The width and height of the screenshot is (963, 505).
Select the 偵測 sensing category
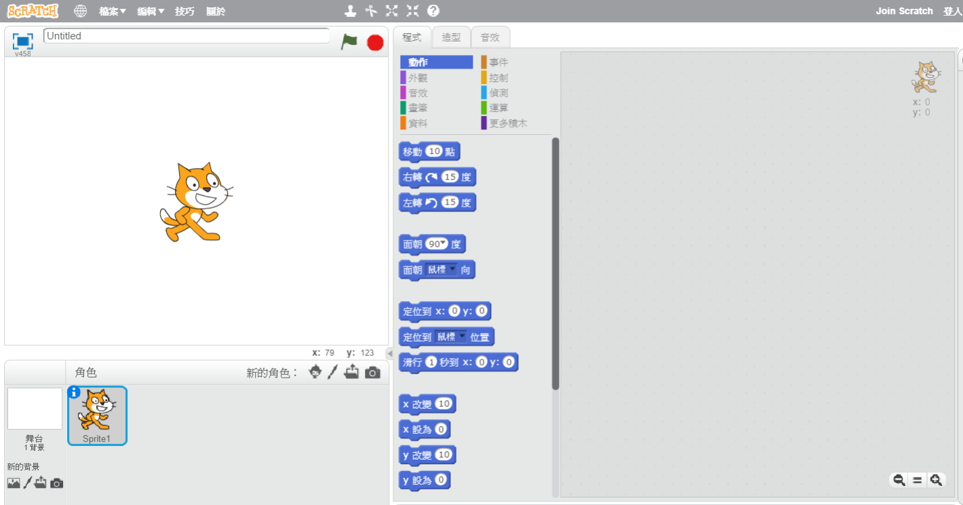pos(517,93)
